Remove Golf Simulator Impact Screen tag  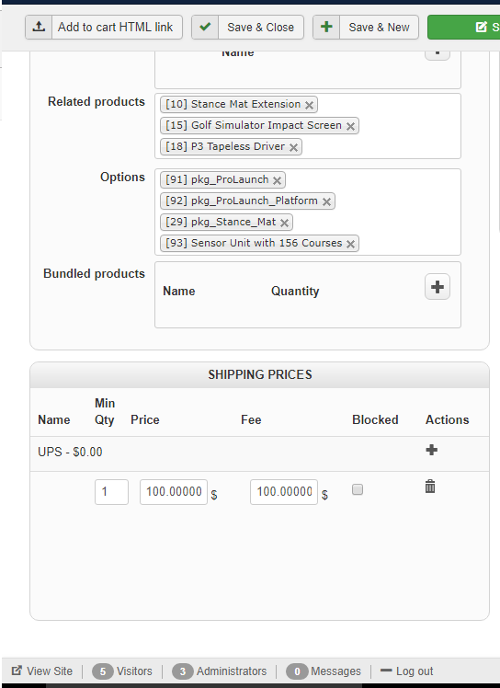click(x=350, y=126)
